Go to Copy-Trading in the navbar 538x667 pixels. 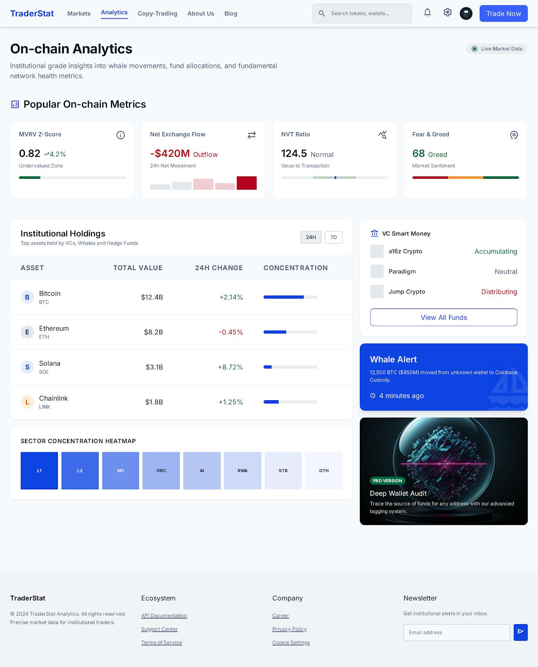(157, 13)
